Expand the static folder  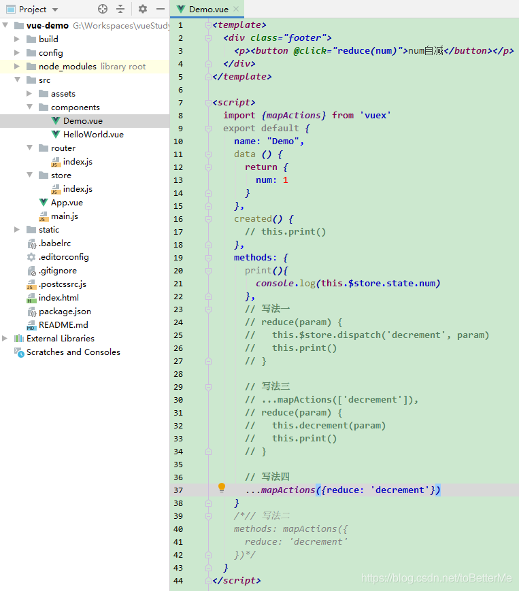16,229
